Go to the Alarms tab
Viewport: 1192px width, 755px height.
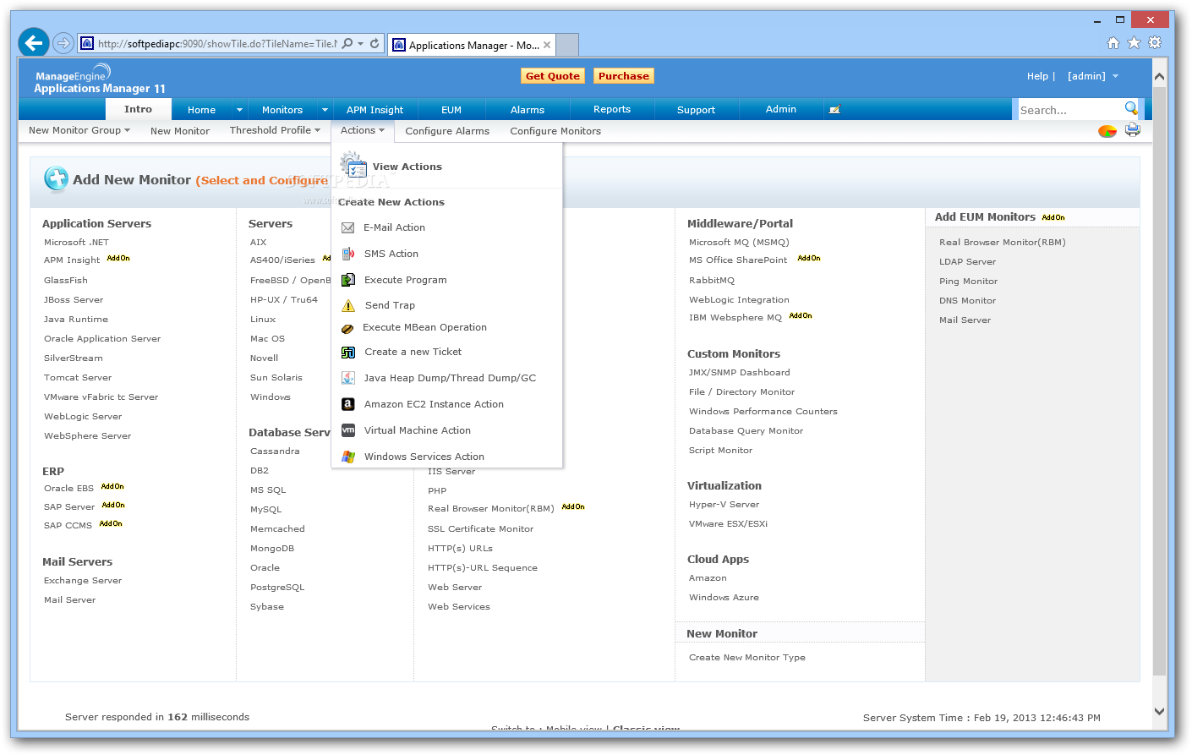coord(528,110)
